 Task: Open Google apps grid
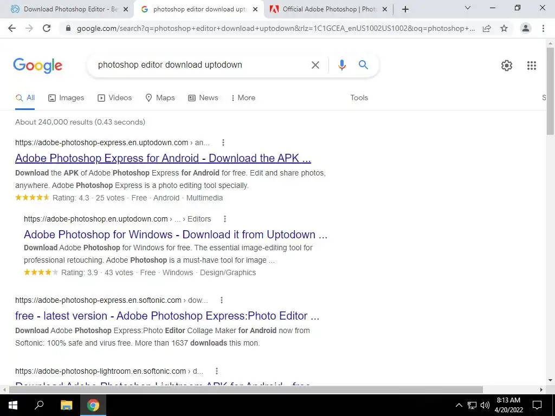coord(531,66)
